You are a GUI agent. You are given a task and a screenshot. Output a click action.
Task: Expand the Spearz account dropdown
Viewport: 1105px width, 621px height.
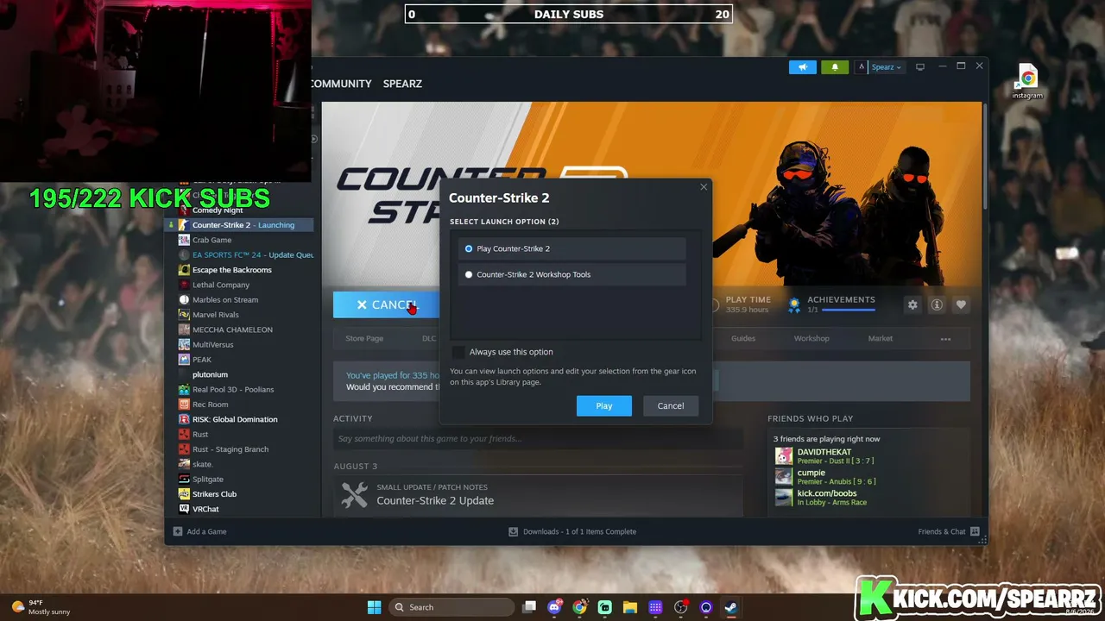(x=886, y=67)
